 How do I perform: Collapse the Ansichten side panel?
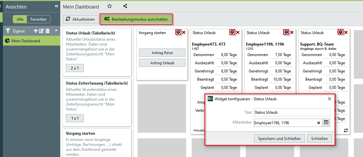(56, 7)
